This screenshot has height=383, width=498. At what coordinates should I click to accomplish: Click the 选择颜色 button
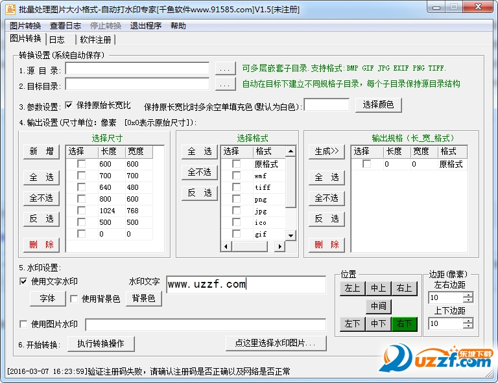click(378, 105)
